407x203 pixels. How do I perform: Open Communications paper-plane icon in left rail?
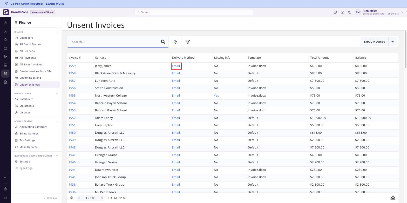[5, 57]
